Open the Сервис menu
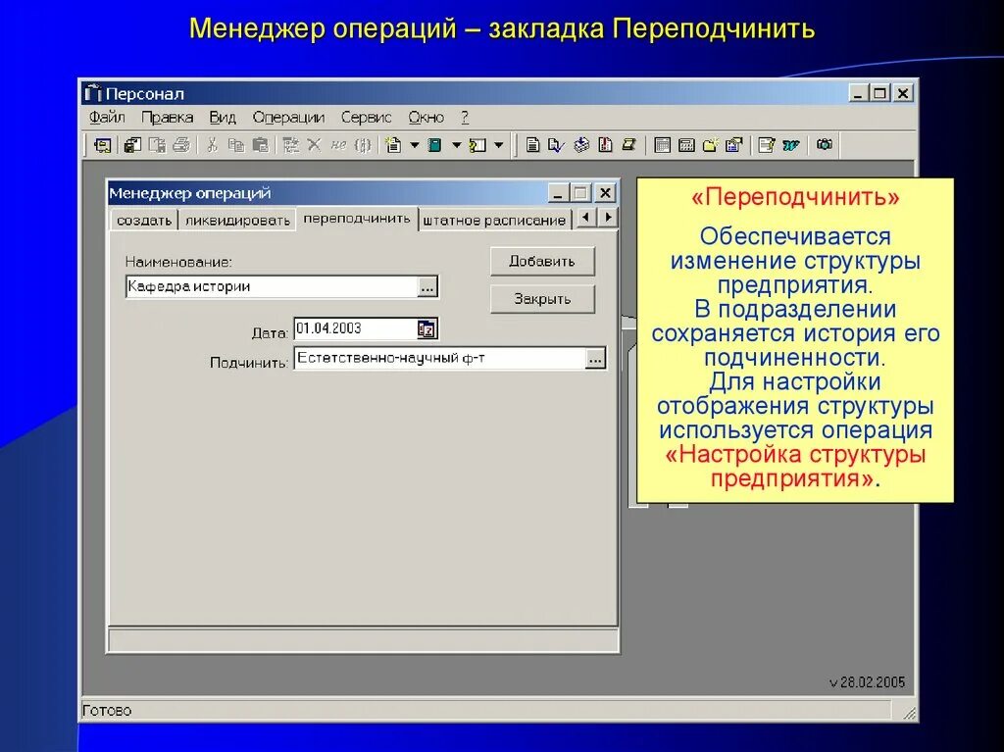 click(x=366, y=118)
